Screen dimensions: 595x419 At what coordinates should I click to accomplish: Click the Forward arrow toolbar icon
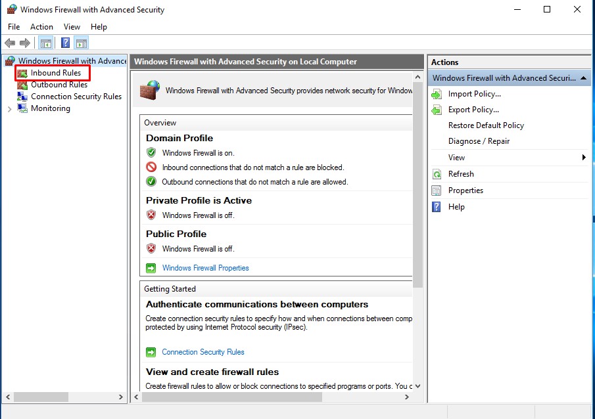pyautogui.click(x=25, y=43)
